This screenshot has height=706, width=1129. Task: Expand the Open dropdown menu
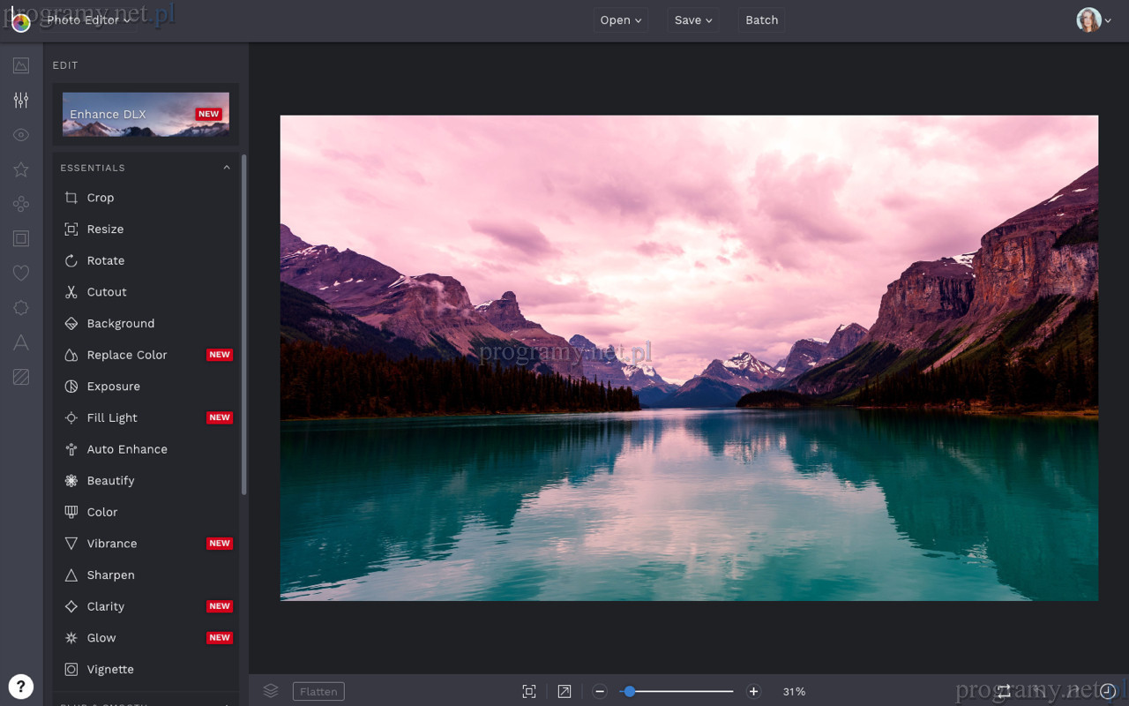621,20
